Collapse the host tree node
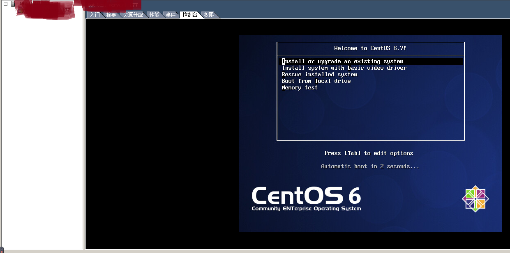 (x=6, y=4)
